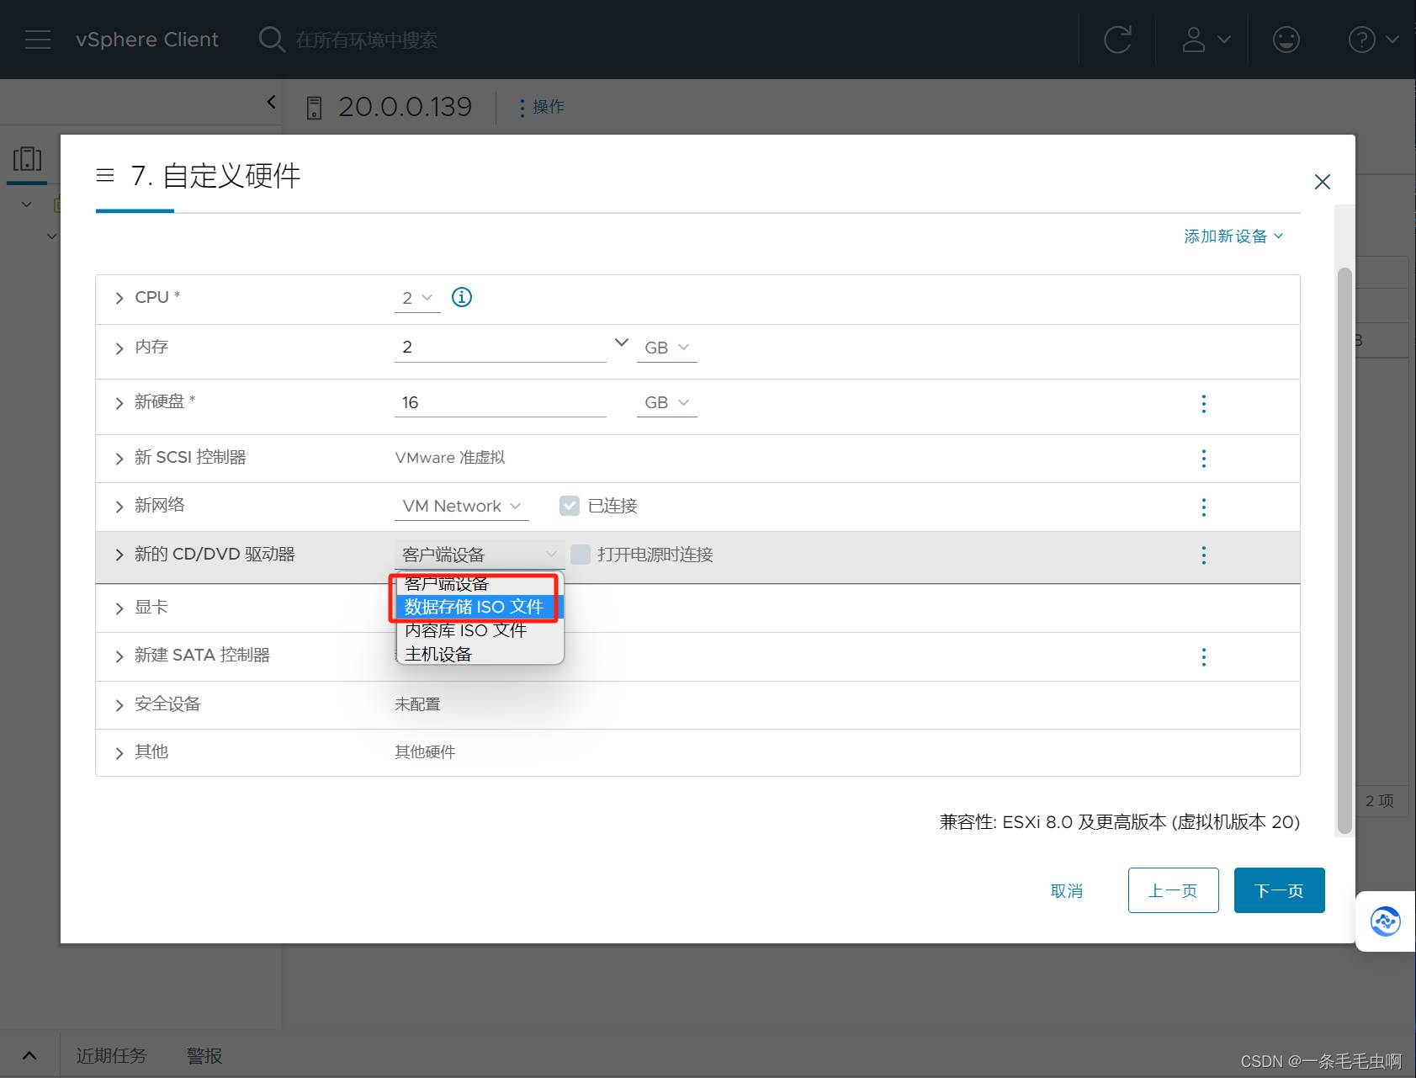Click the smiley feedback icon

1286,40
